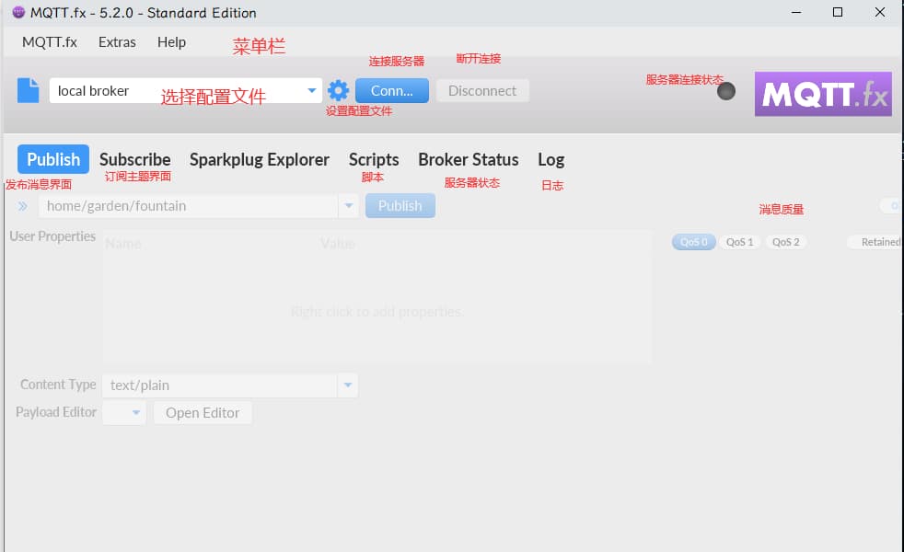Open the local broker profile dropdown
904x552 pixels.
click(311, 90)
